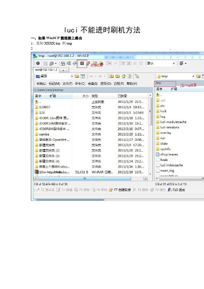Select the local 16m-httpd WinRAR file

52,172
